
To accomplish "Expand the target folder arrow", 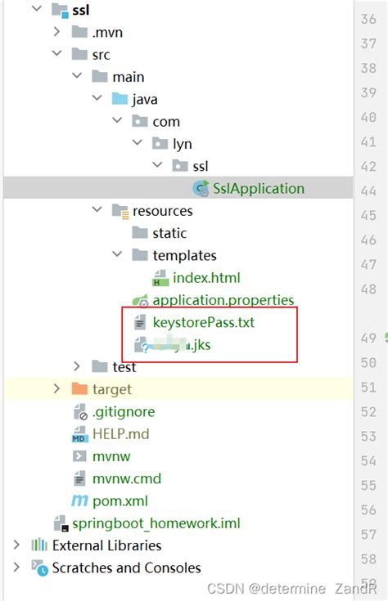I will 56,388.
